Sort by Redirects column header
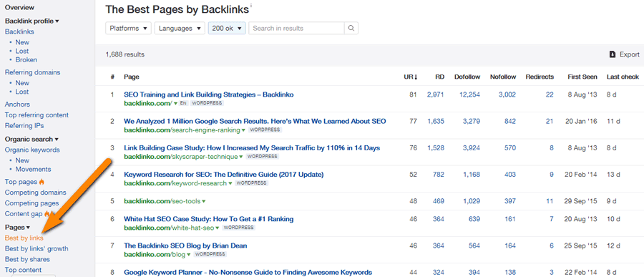This screenshot has width=644, height=277. 540,77
